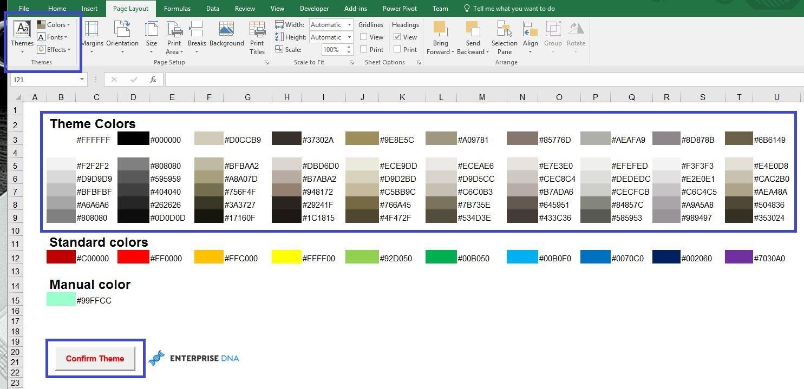Screen dimensions: 804x389
Task: Click the Enterprise DNA logo
Action: (194, 358)
